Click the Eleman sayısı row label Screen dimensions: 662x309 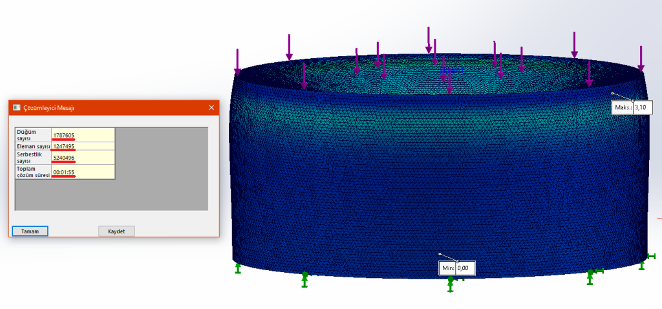(33, 146)
